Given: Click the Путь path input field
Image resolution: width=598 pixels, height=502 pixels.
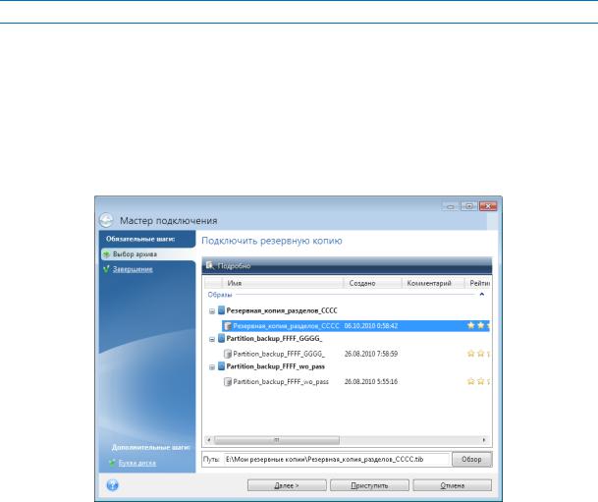Looking at the screenshot, I should pyautogui.click(x=337, y=460).
